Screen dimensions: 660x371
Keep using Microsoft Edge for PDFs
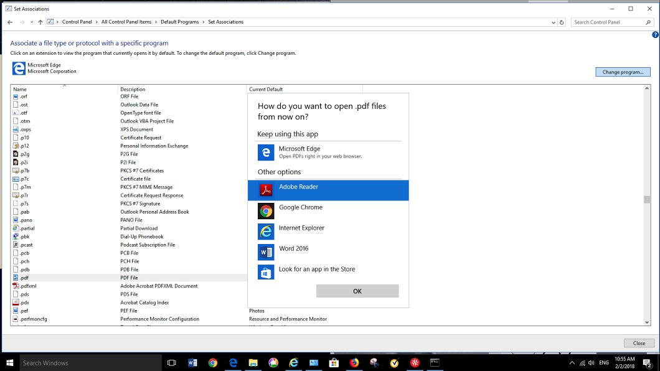[328, 152]
